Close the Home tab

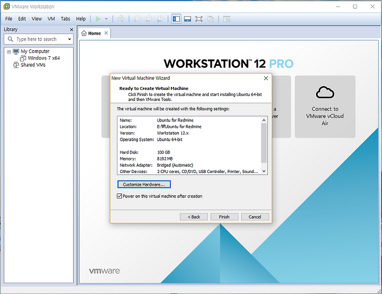pyautogui.click(x=106, y=33)
